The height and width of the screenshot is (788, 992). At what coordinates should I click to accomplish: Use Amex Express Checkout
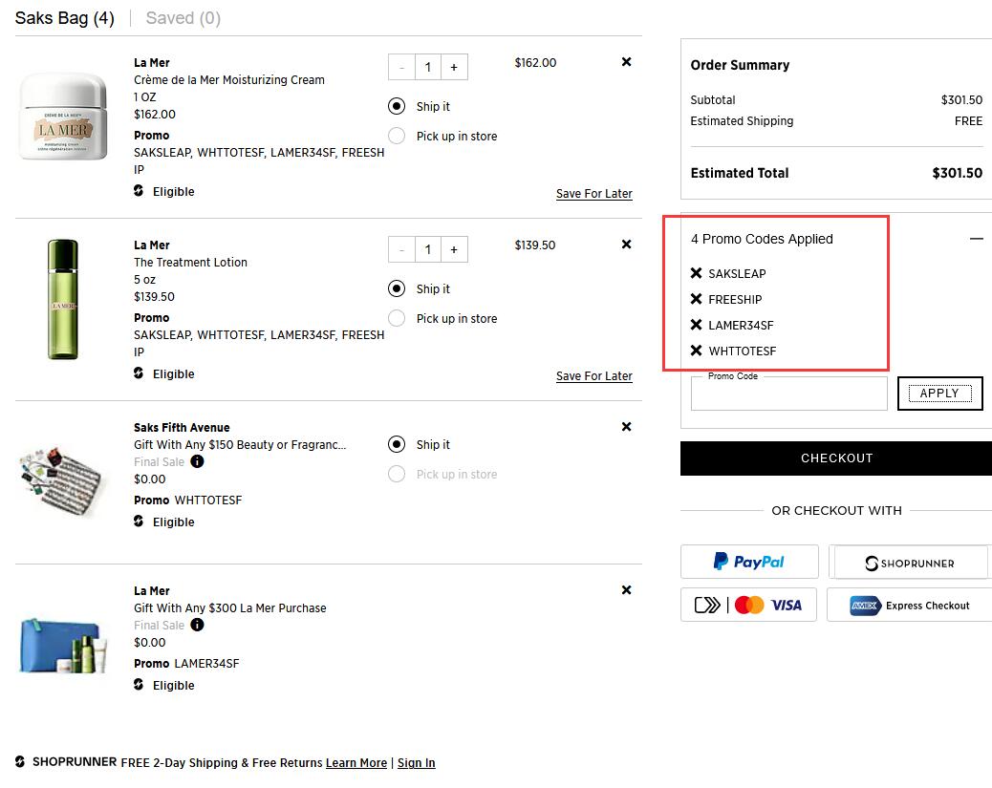click(909, 605)
